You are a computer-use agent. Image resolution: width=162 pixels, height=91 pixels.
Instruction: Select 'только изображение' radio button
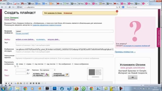73,64
